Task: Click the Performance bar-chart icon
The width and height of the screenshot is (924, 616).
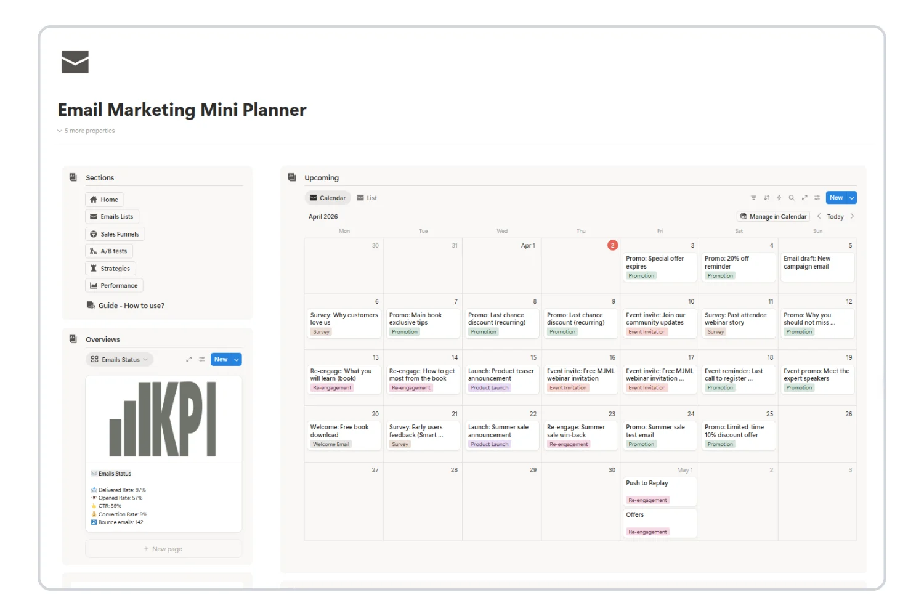Action: (x=95, y=285)
